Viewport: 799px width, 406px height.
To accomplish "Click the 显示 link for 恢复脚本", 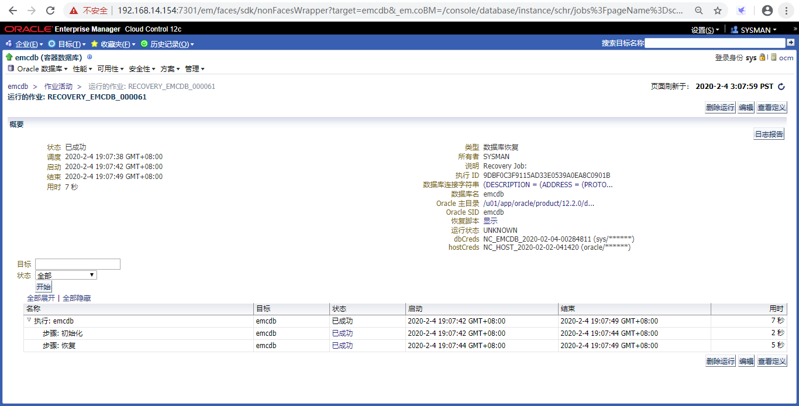I will coord(490,221).
